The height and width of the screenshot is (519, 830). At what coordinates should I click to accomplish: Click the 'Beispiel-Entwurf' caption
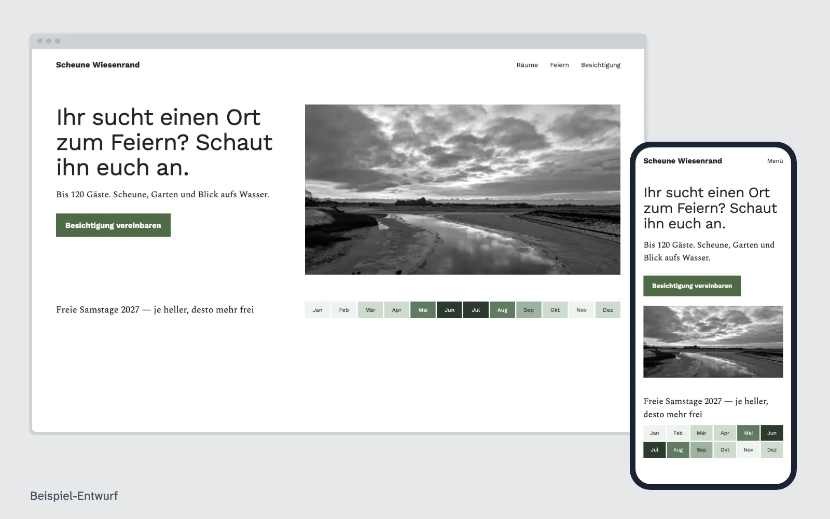coord(74,496)
